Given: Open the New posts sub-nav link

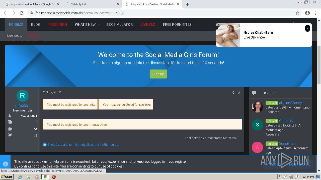Looking at the screenshot, I should pyautogui.click(x=15, y=36).
